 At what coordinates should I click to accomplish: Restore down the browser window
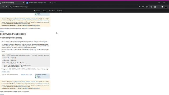tap(164, 2)
